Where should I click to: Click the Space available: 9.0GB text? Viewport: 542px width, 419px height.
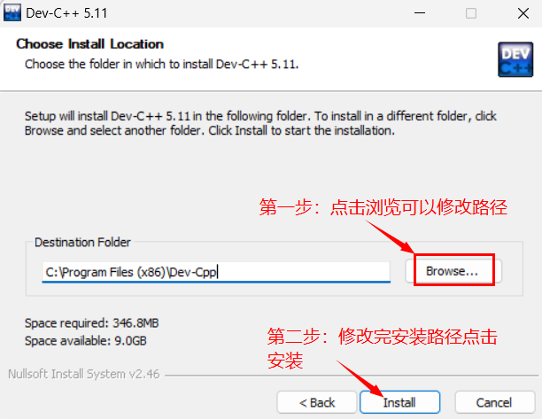[86, 341]
